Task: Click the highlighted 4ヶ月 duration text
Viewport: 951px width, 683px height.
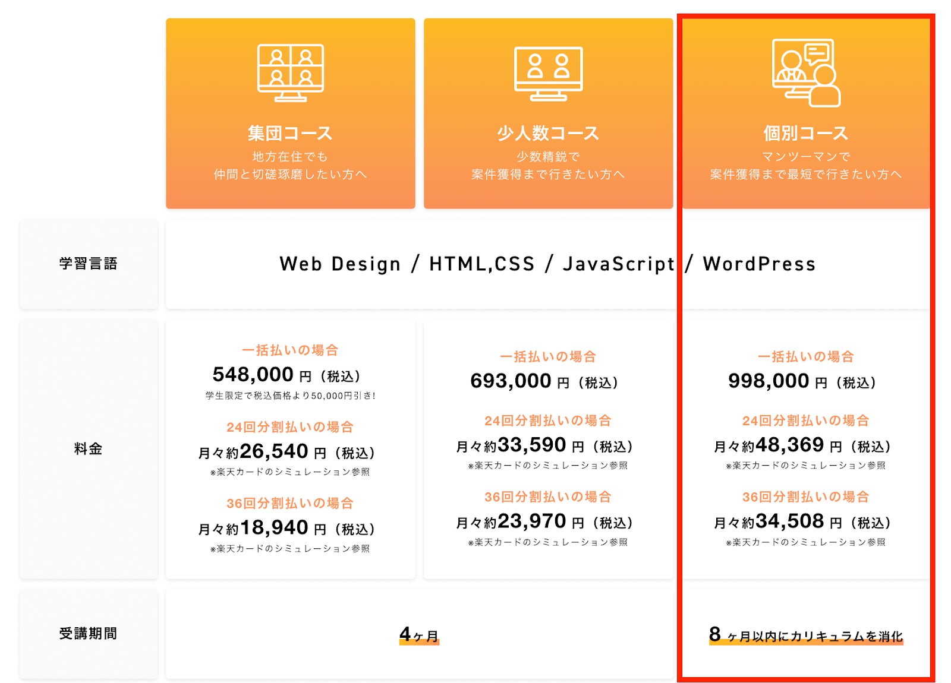Action: [x=419, y=635]
